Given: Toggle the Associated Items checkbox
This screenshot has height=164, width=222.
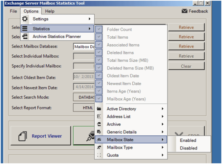Looking at the screenshot, I should 99,45.
